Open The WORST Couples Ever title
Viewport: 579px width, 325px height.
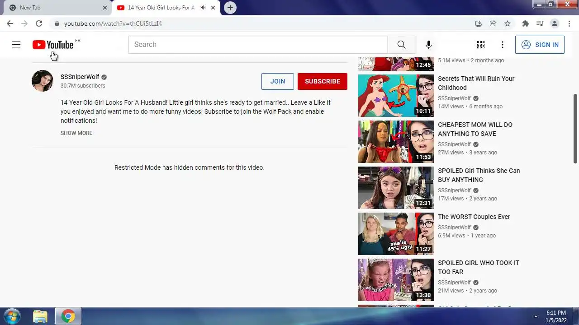474,217
